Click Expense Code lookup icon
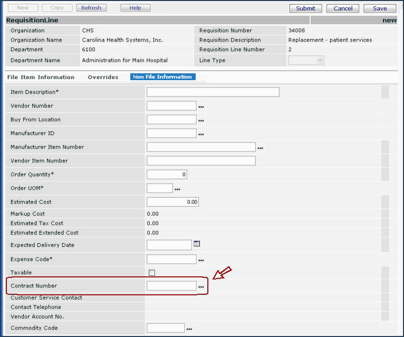Viewport: 404px width, 337px height. 201,260
